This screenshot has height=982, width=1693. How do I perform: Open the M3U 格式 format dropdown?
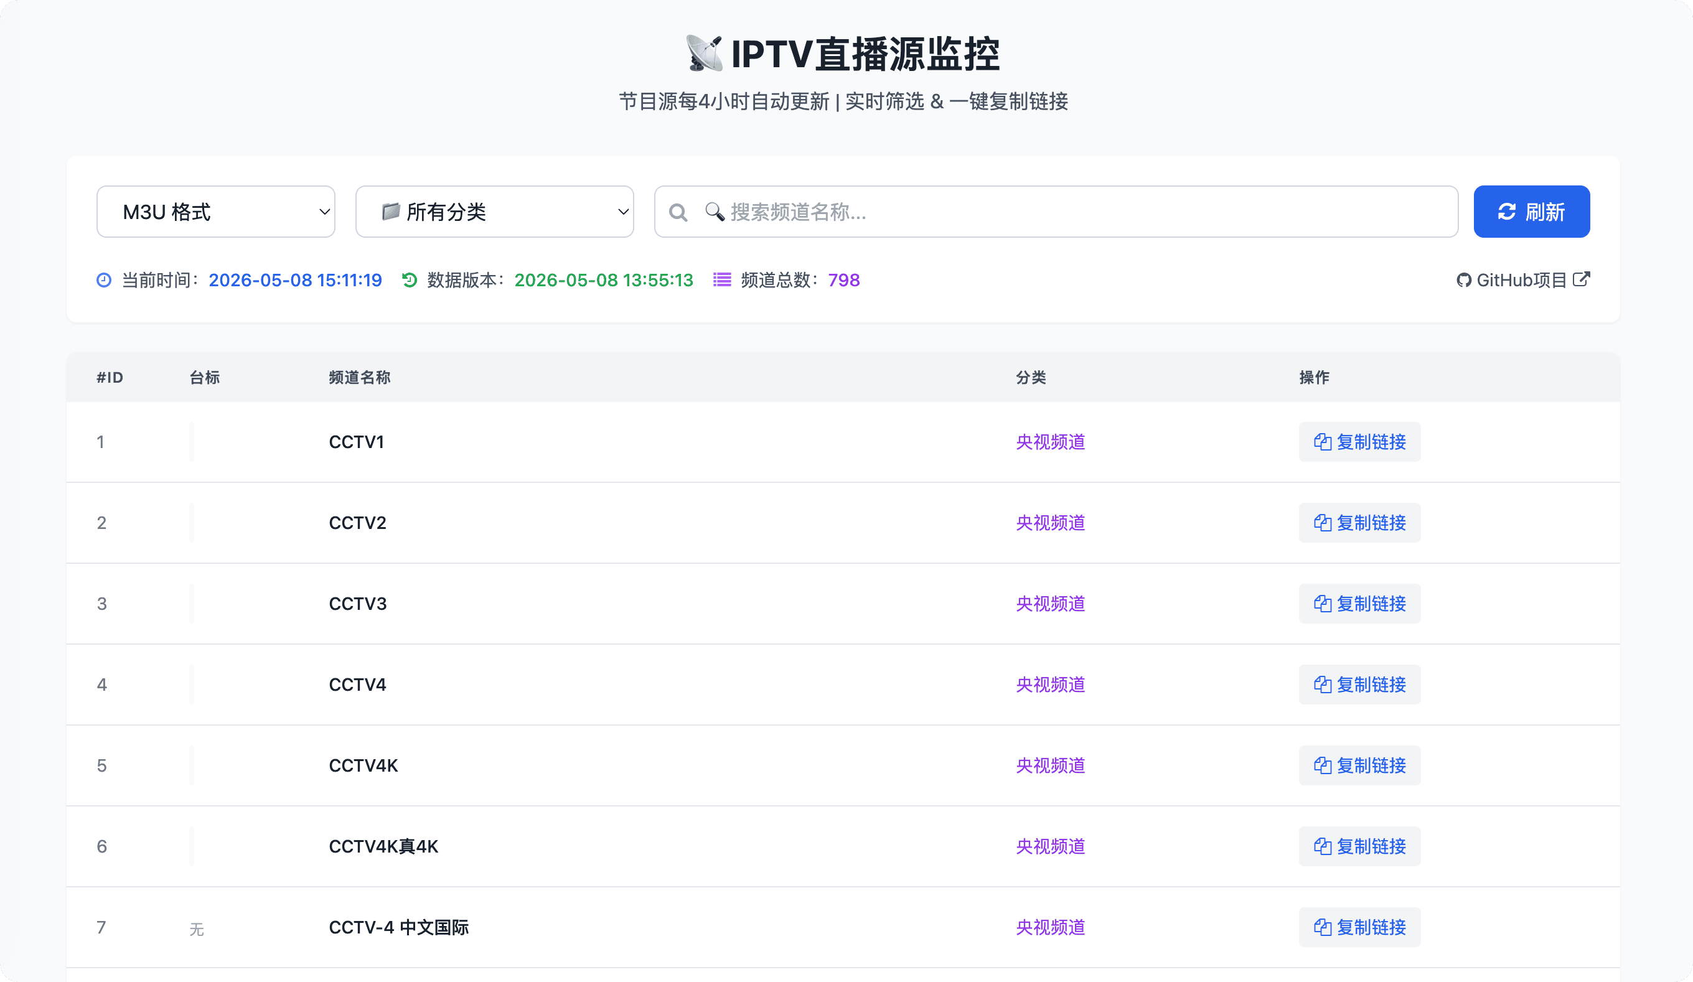click(x=215, y=212)
